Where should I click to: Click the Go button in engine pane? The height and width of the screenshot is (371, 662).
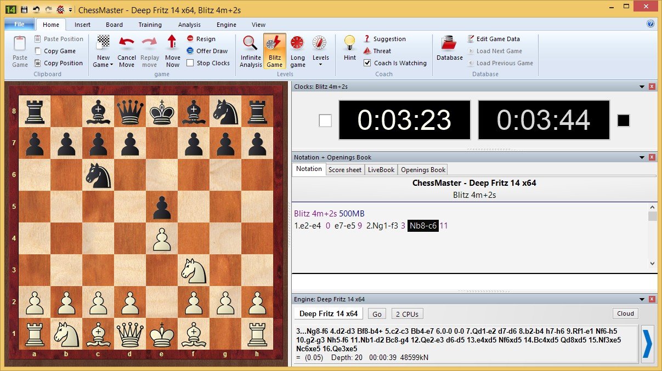click(x=377, y=314)
